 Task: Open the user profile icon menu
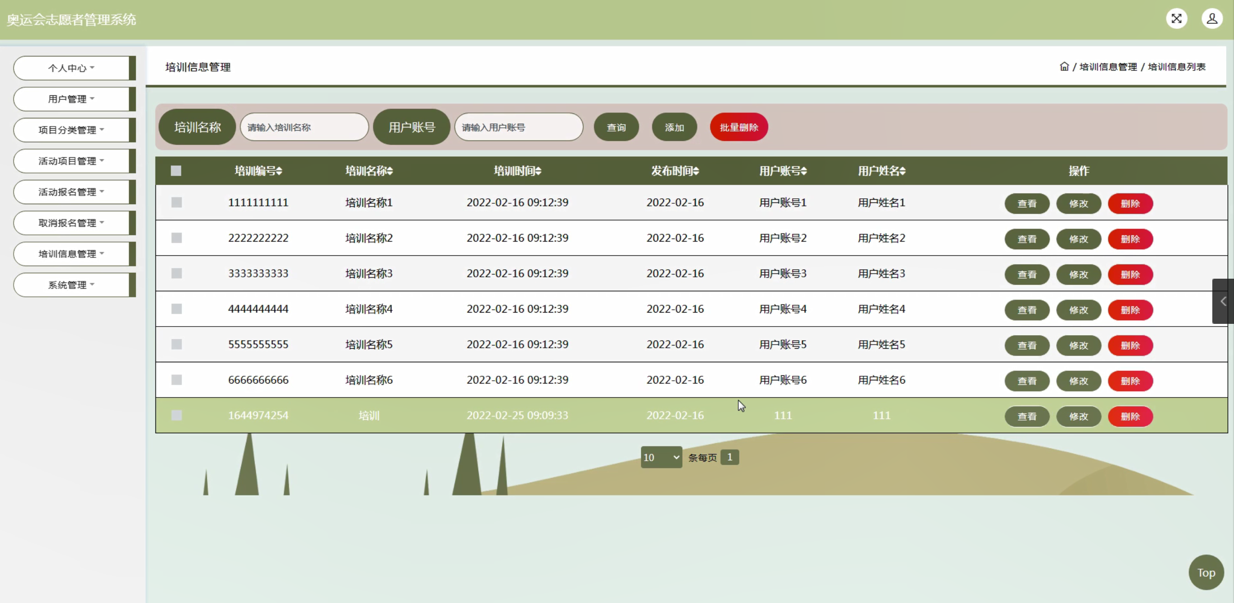pos(1211,19)
